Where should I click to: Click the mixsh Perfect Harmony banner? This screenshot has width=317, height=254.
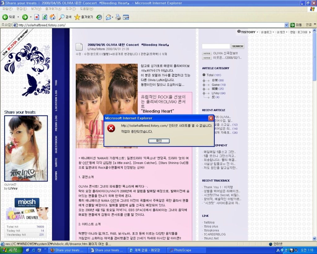tap(27, 203)
